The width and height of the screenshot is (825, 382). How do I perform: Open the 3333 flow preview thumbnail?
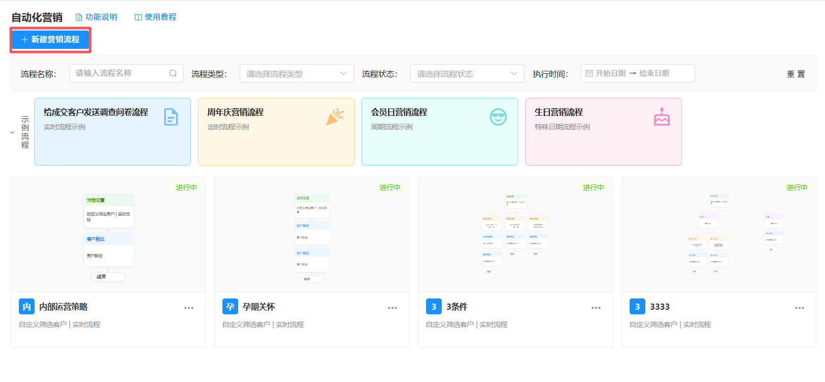(x=719, y=235)
